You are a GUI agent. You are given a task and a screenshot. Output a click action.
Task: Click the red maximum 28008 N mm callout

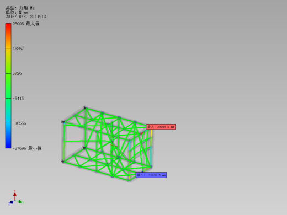(161, 127)
